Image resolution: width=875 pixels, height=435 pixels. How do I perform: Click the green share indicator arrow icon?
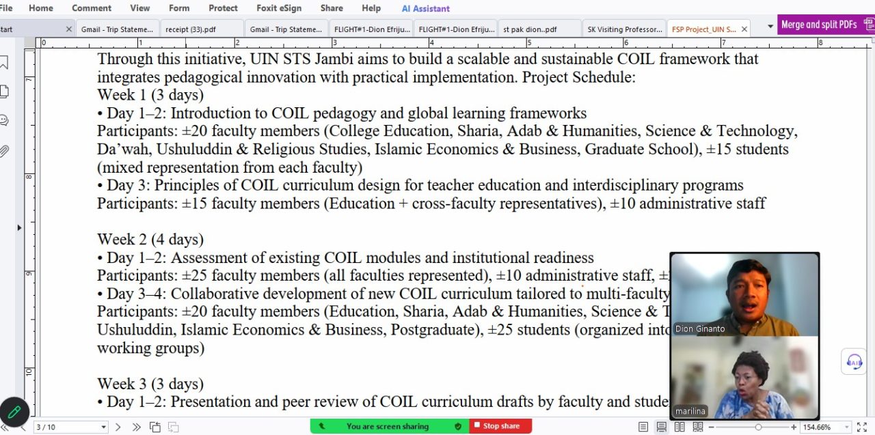coord(322,426)
